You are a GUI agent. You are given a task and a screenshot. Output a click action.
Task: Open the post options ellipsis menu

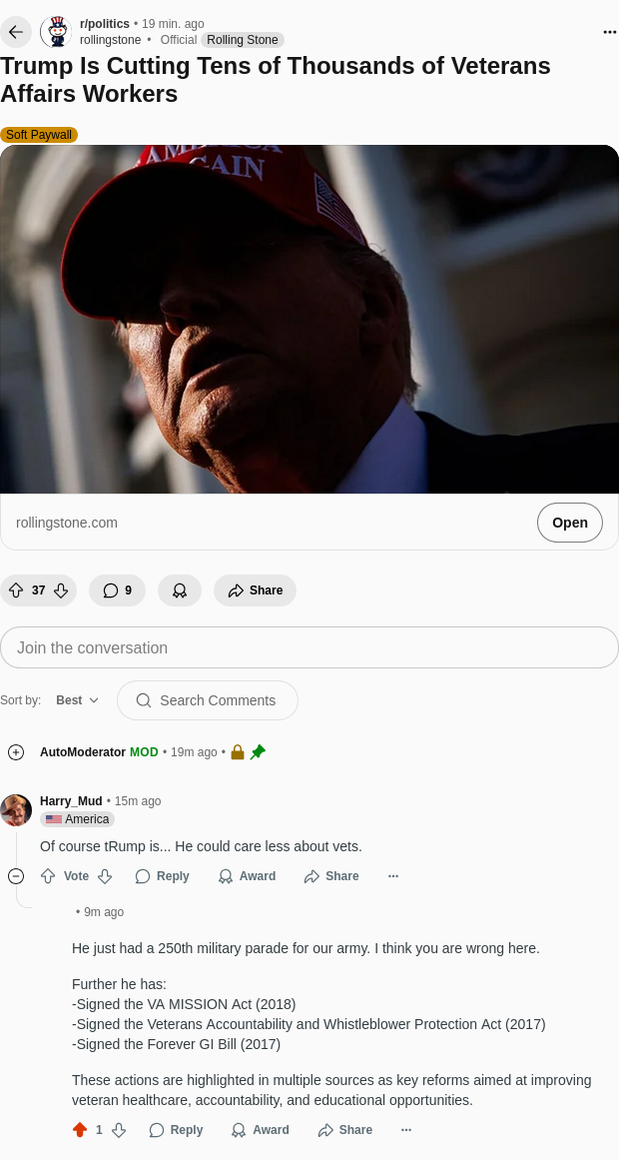[x=609, y=32]
